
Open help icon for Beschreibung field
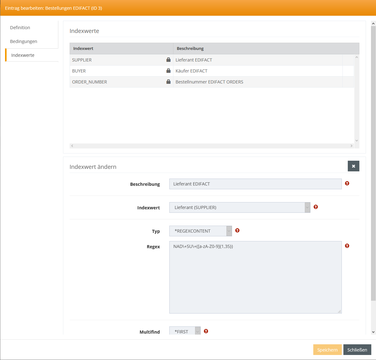[x=347, y=183]
